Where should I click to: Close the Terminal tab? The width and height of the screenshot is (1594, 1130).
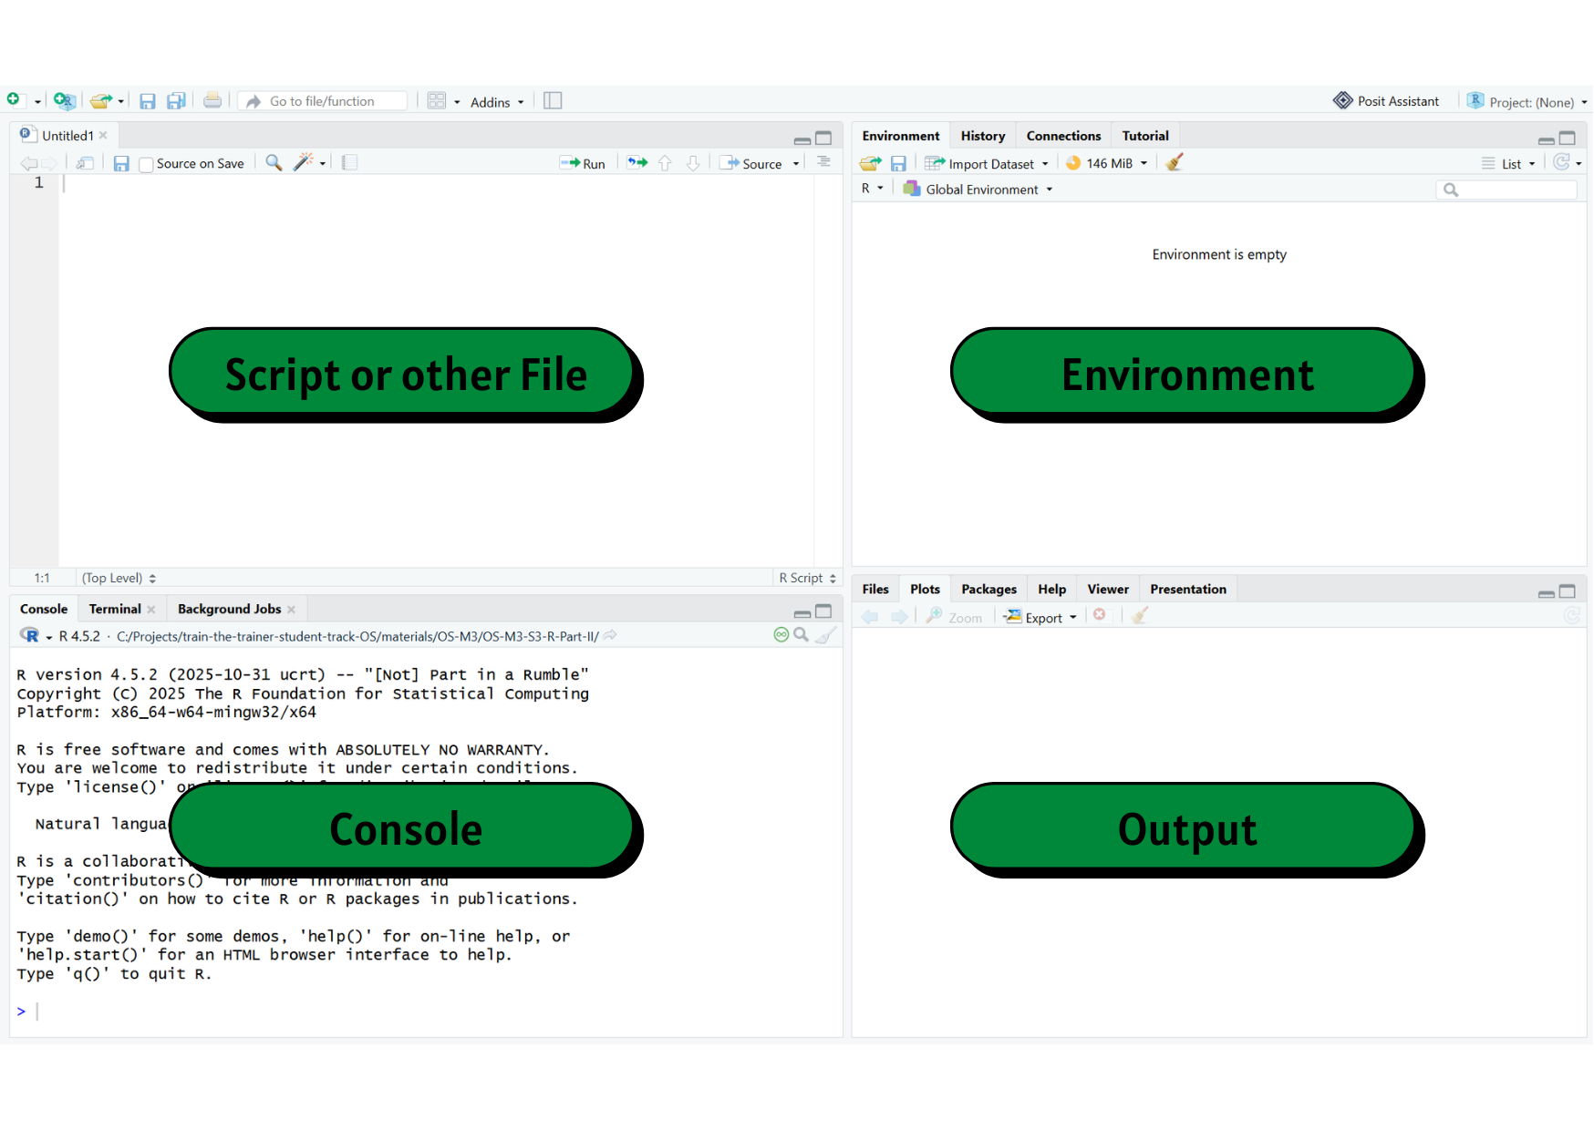point(151,610)
